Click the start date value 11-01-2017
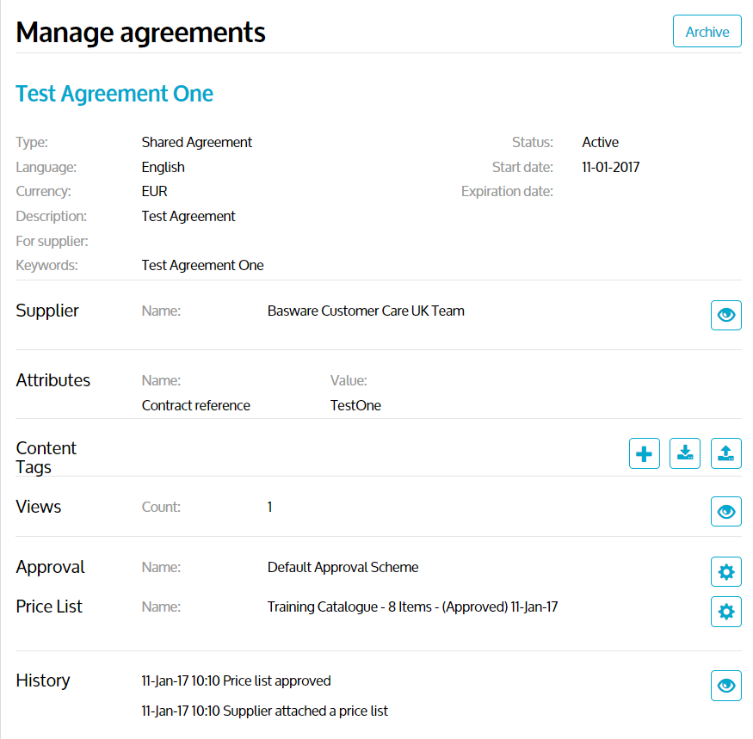The height and width of the screenshot is (739, 753). coord(610,168)
